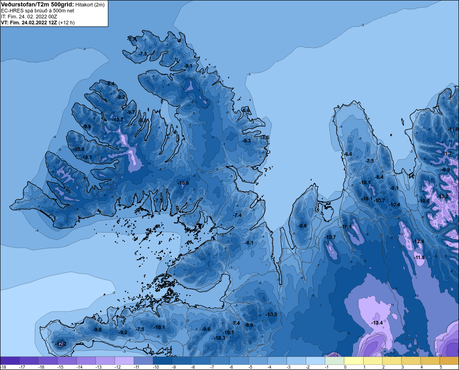
Task: Click the orange swatch right of 5
Action: tap(449, 361)
